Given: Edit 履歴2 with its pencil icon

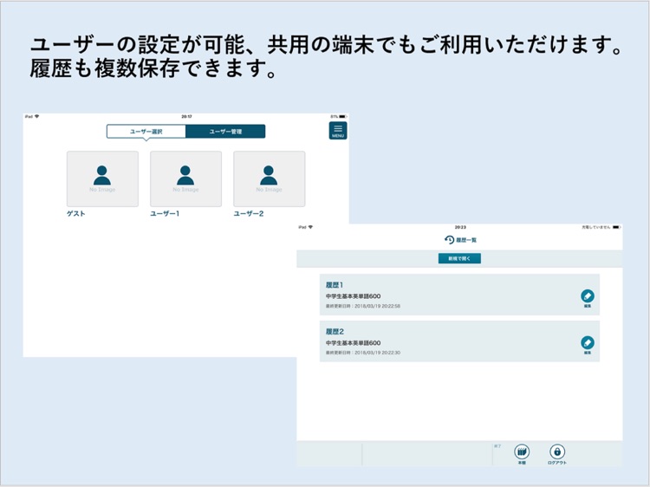Looking at the screenshot, I should [588, 343].
